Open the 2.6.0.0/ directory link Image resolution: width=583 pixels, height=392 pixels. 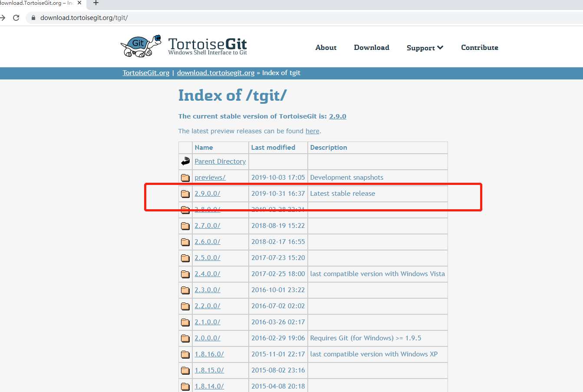(x=208, y=242)
